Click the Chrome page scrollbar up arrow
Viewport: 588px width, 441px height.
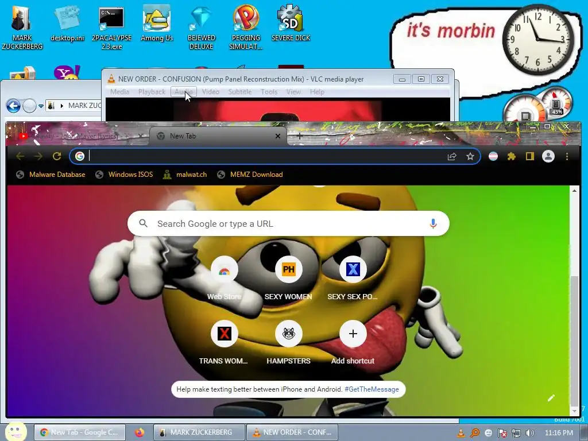click(x=574, y=191)
